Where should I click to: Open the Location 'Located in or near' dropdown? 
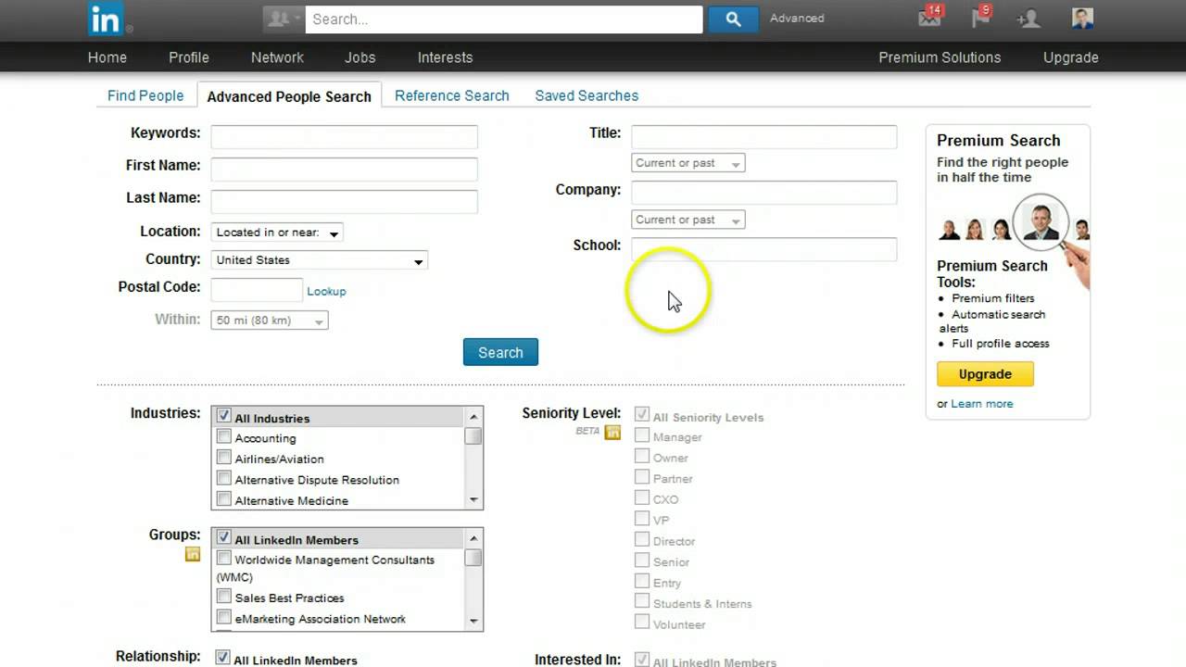point(277,233)
